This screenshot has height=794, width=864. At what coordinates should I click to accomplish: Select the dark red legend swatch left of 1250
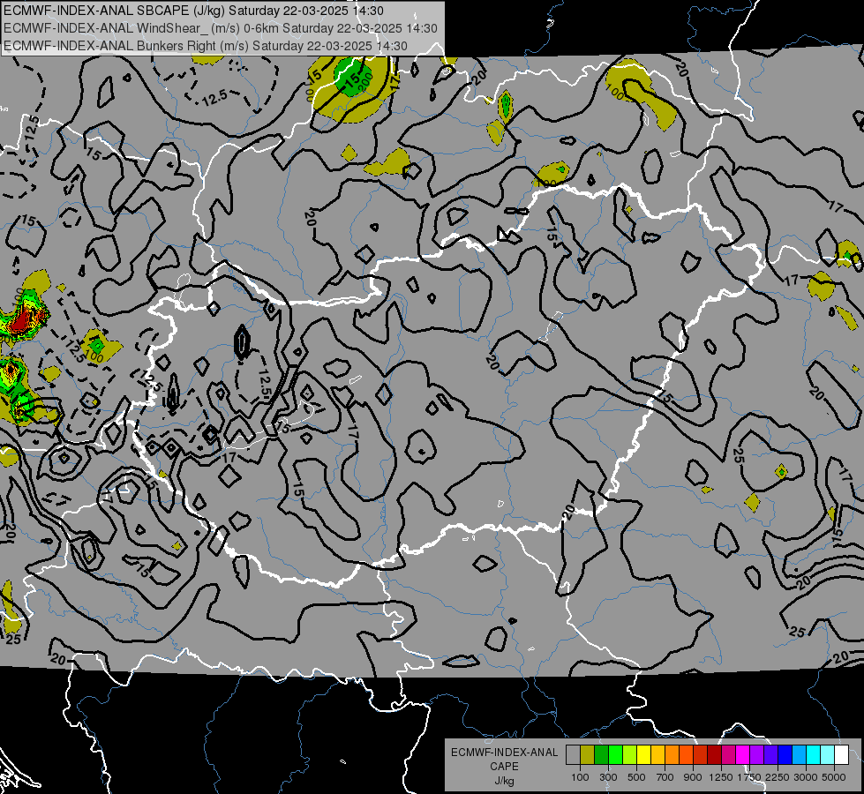(714, 755)
